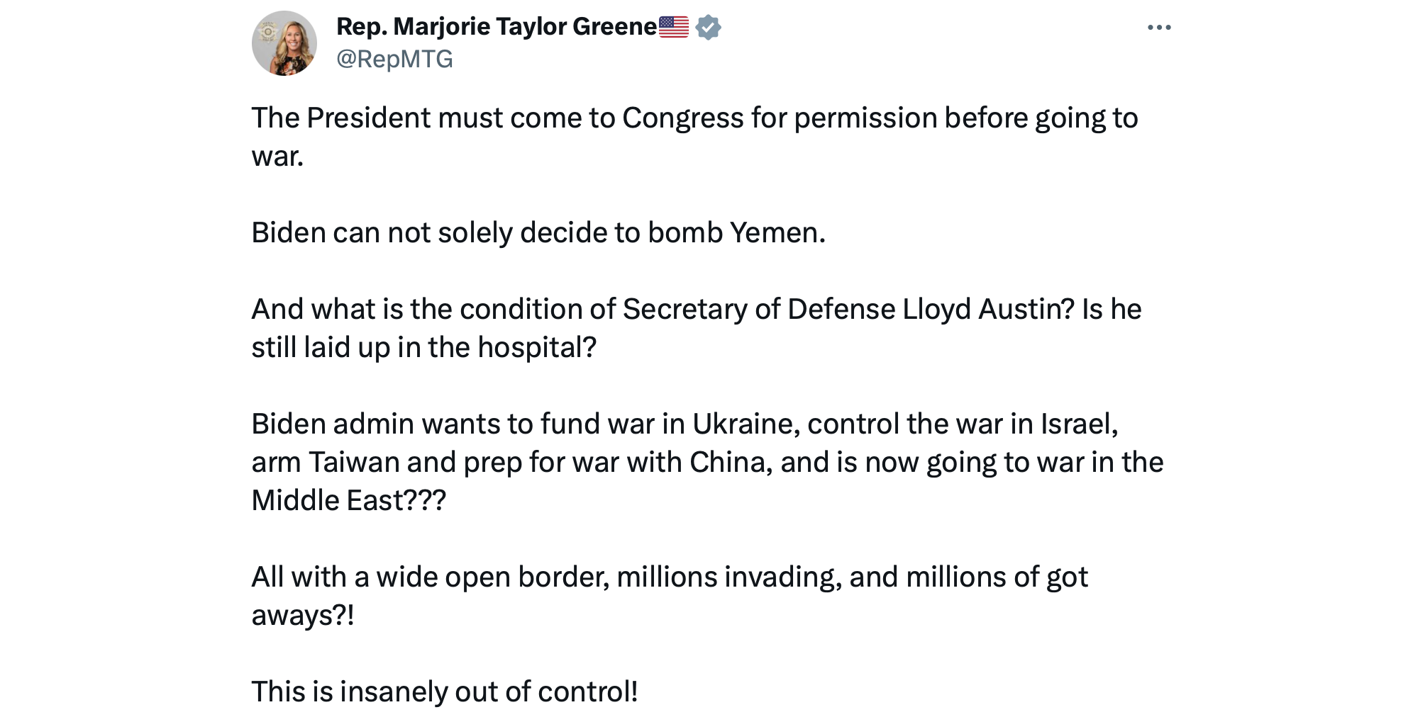Click the gray verified checkmark badge

coord(708,28)
